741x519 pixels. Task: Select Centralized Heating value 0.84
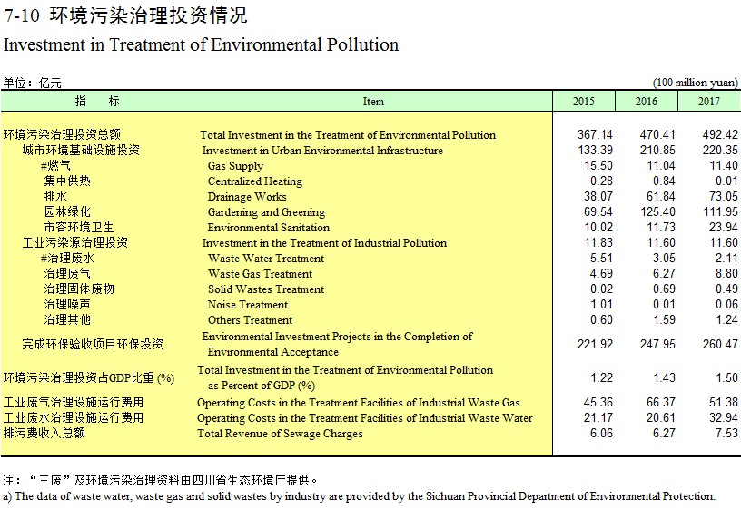664,181
